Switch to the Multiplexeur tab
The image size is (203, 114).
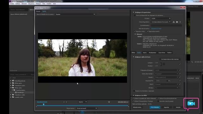click(x=152, y=53)
